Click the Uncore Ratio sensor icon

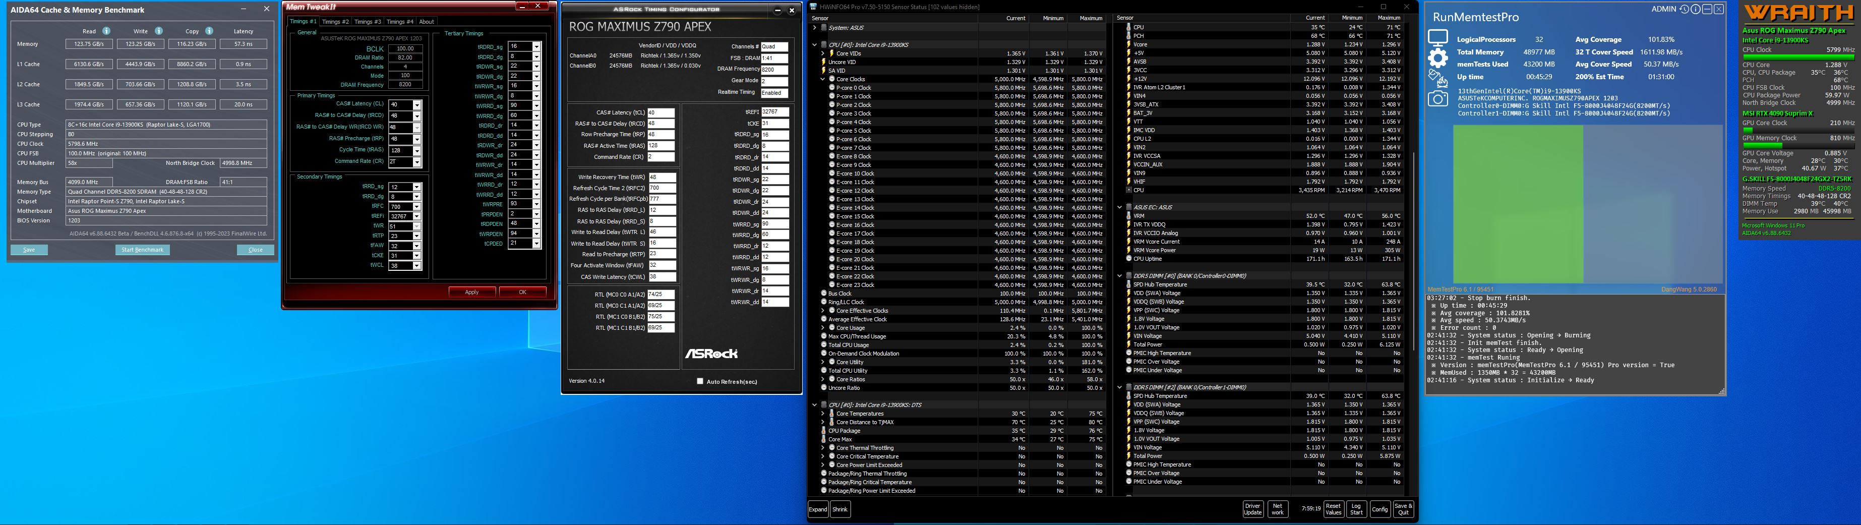[823, 388]
